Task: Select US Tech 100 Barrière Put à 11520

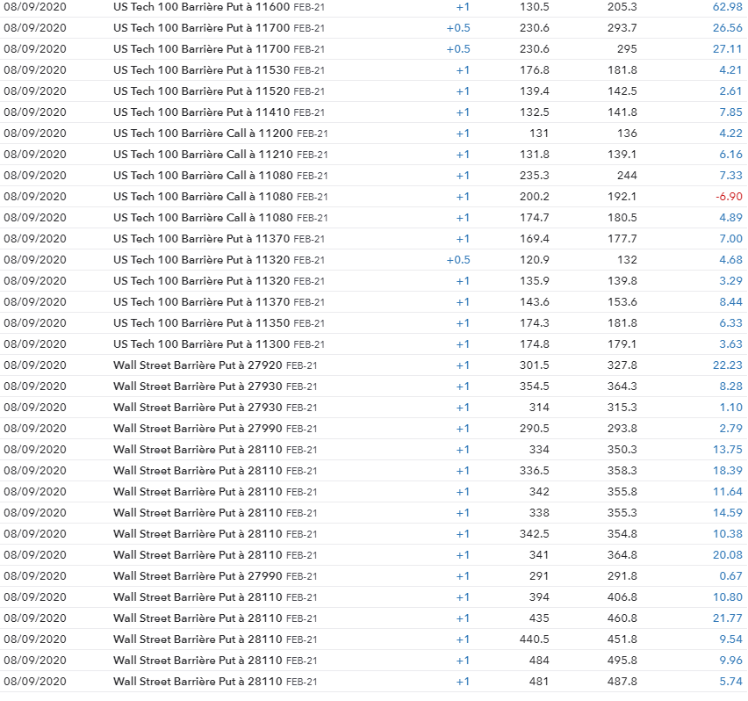Action: [x=219, y=91]
